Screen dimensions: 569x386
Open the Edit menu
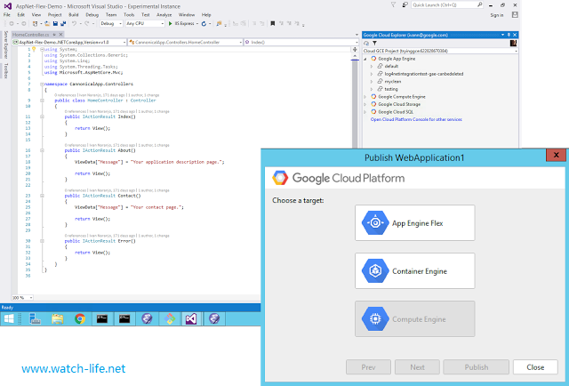click(21, 15)
